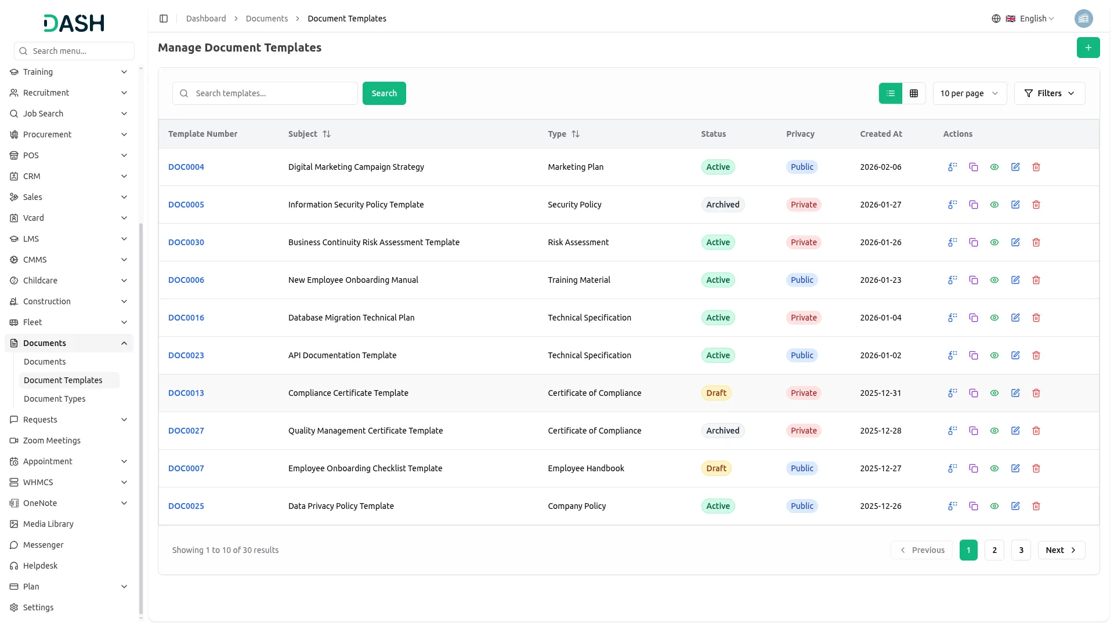Enable list view mode
Screen dimensions: 1114x626
pos(891,93)
